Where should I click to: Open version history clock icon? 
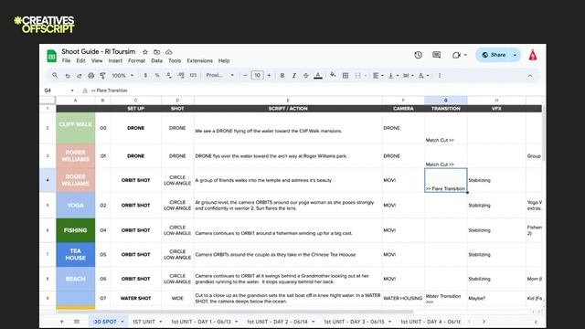(x=419, y=55)
